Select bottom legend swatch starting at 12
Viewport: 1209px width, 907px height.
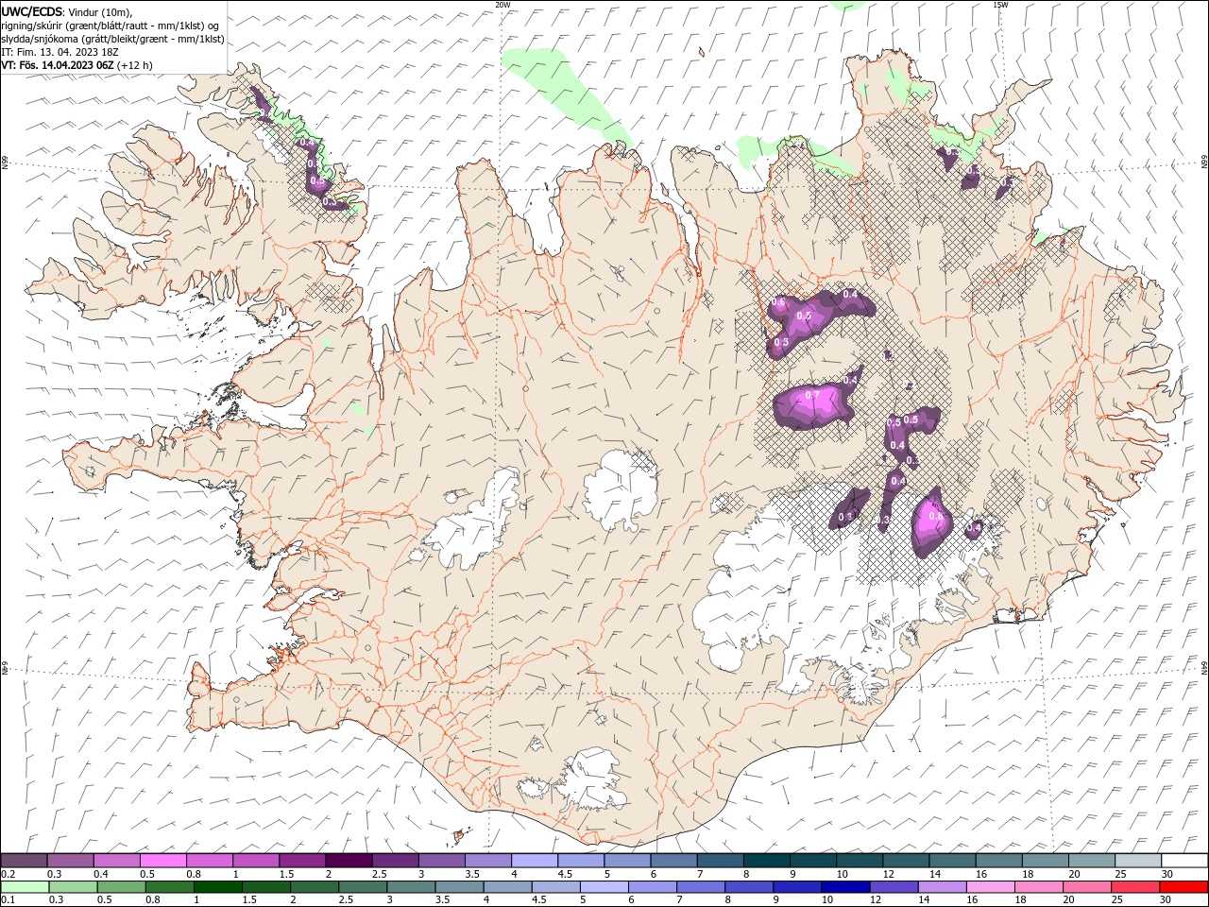(894, 887)
